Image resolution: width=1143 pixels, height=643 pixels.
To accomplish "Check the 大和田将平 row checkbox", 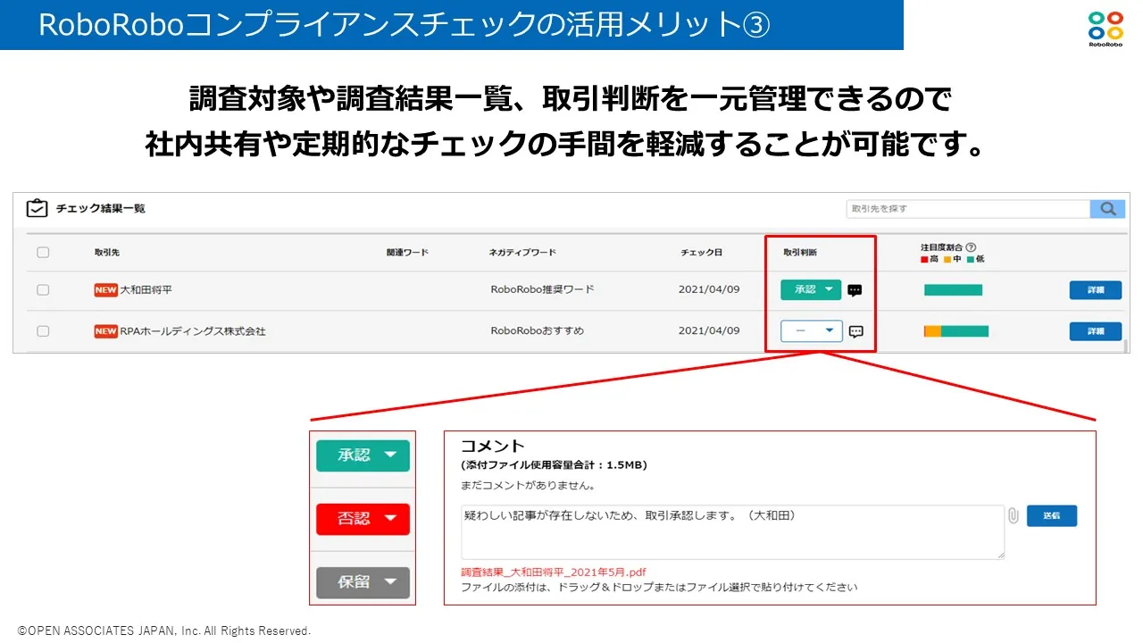I will (x=43, y=290).
